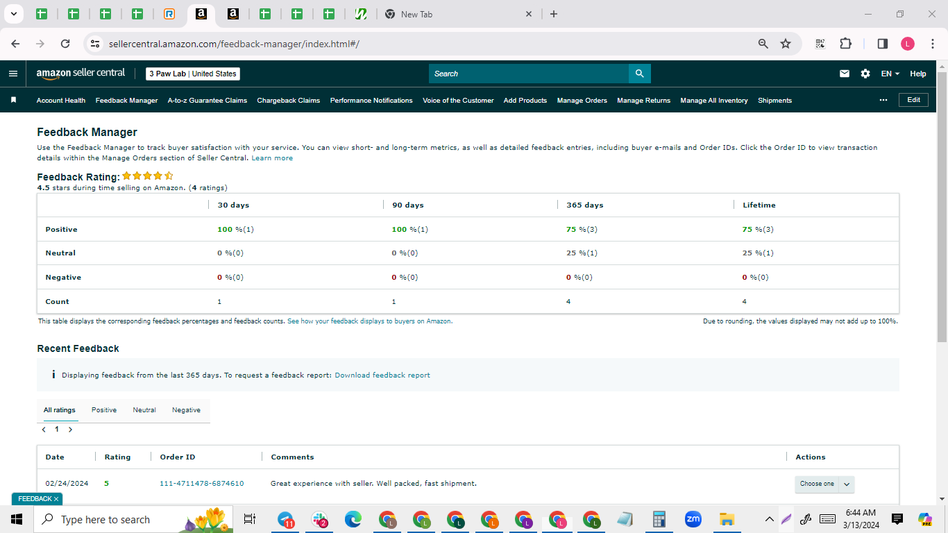948x533 pixels.
Task: Open Manage All Inventory
Action: click(x=714, y=100)
